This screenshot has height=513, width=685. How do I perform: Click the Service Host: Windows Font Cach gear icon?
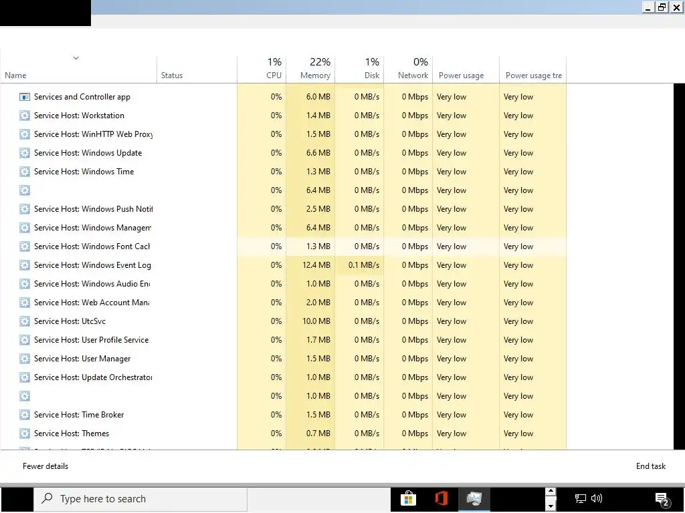[25, 246]
